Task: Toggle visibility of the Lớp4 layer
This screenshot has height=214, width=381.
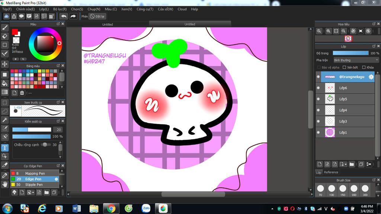Action: click(x=318, y=110)
